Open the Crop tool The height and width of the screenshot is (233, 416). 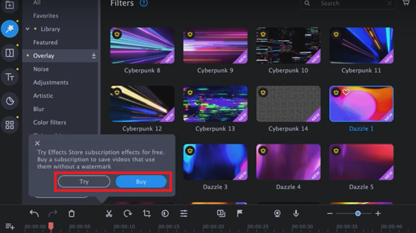tap(146, 214)
